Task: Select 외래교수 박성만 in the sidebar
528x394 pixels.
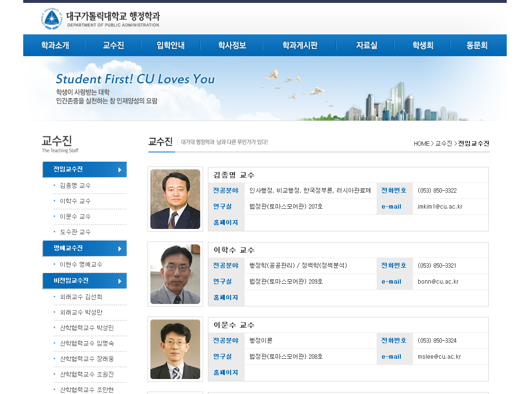Action: (x=81, y=312)
